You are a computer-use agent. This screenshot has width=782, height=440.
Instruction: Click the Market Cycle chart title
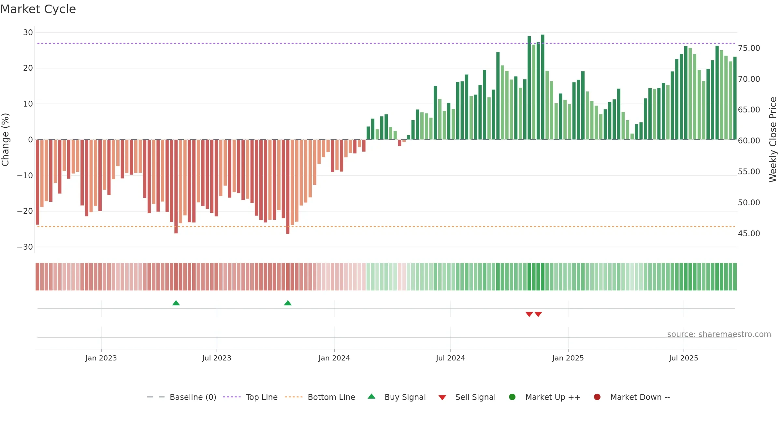point(38,9)
